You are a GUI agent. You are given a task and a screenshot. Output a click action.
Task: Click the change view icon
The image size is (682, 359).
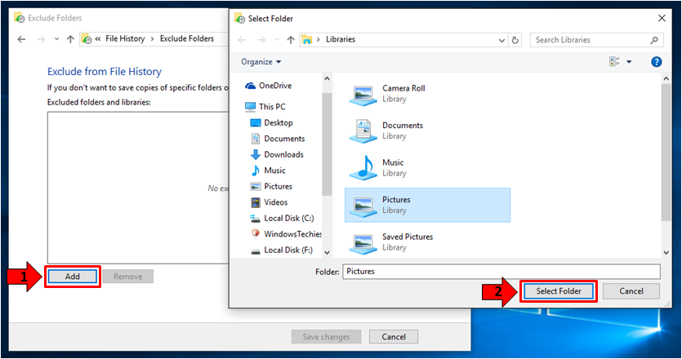click(x=614, y=62)
